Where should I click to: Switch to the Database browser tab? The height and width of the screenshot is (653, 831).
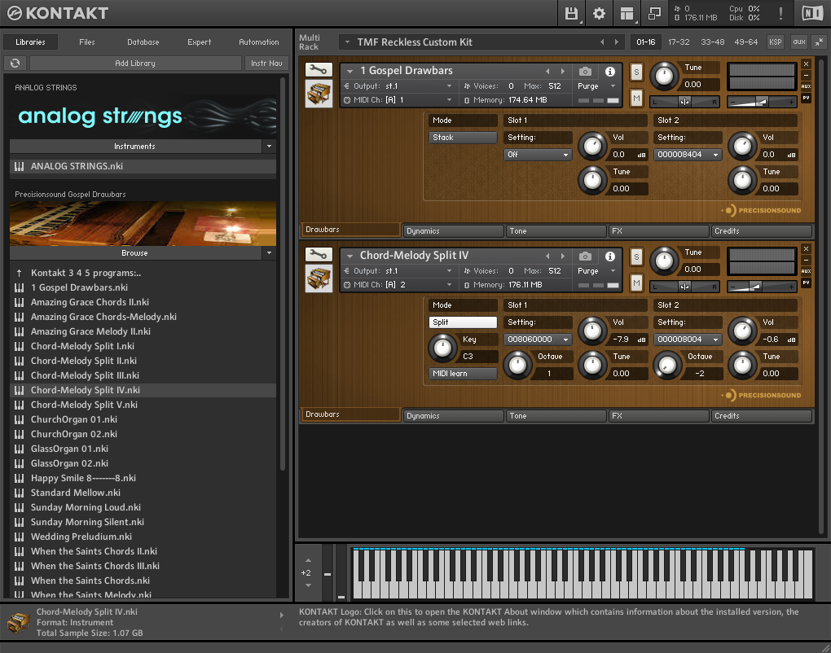click(x=143, y=42)
